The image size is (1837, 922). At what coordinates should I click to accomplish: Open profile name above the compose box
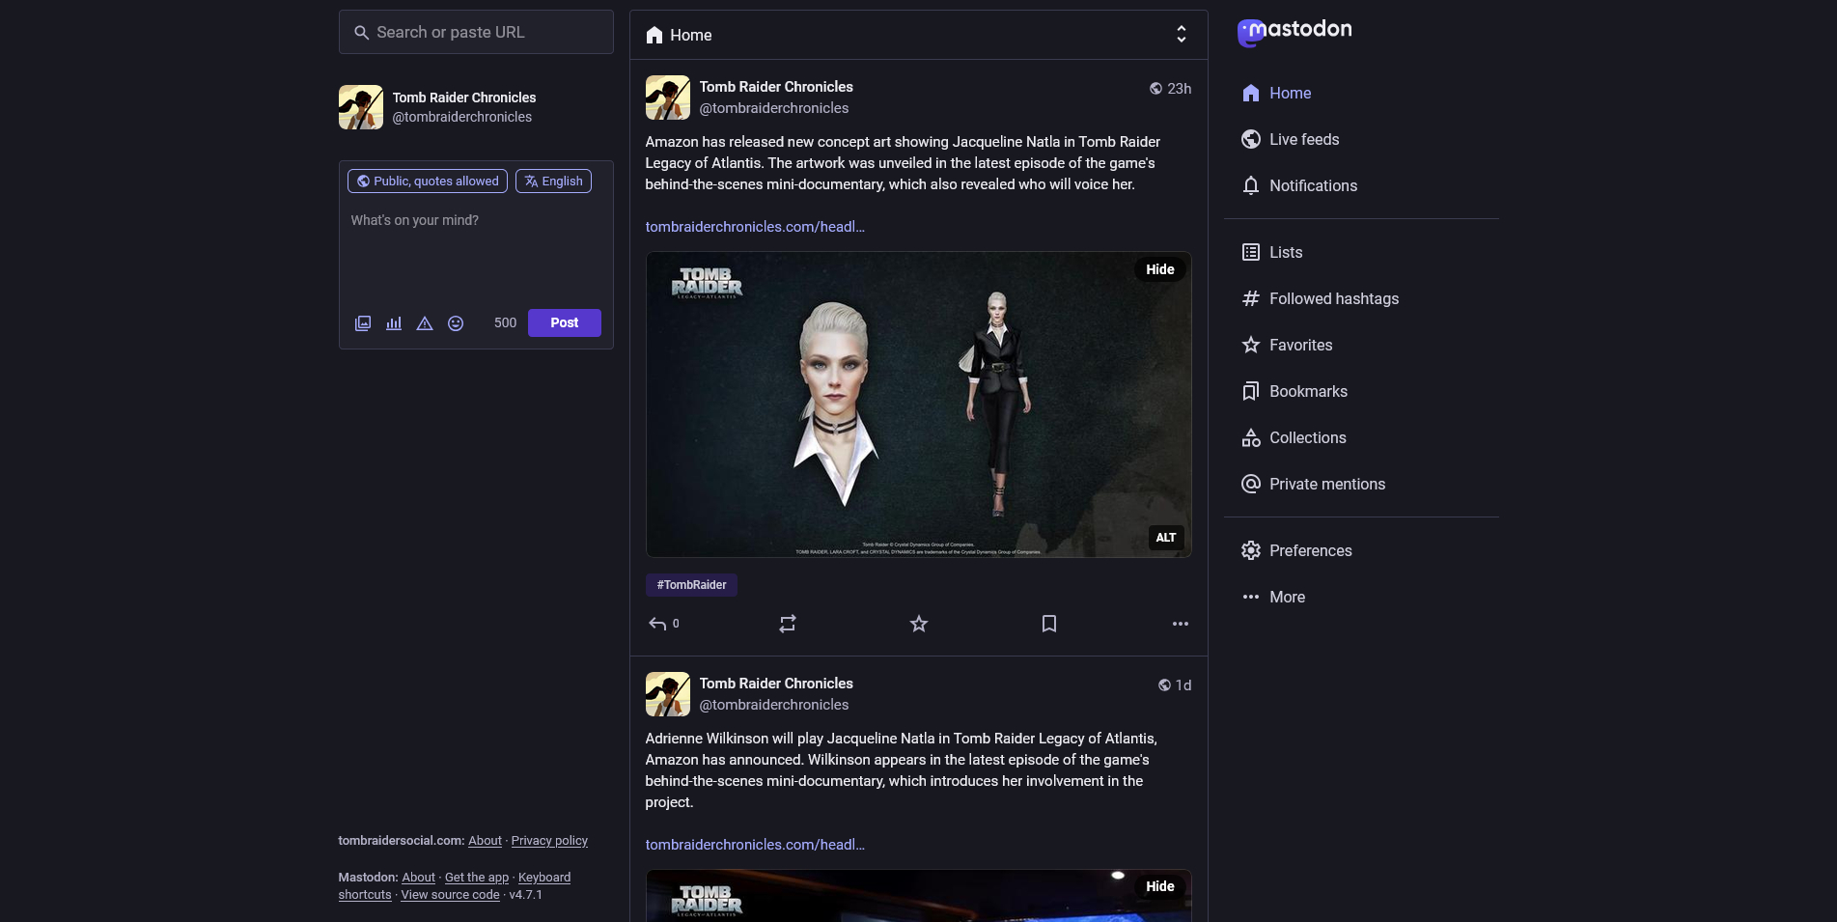click(x=464, y=98)
